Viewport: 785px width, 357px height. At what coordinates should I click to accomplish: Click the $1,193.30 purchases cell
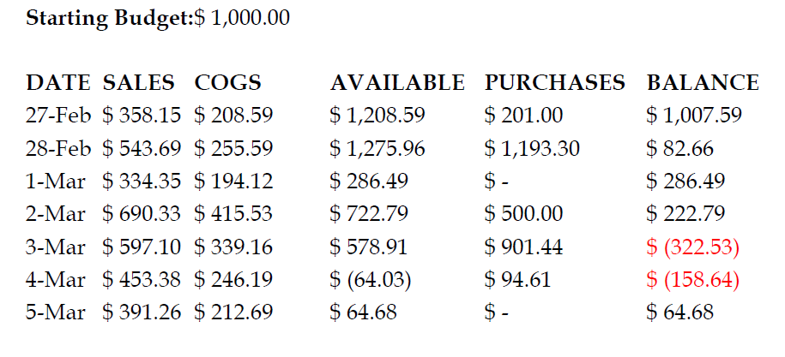[532, 149]
